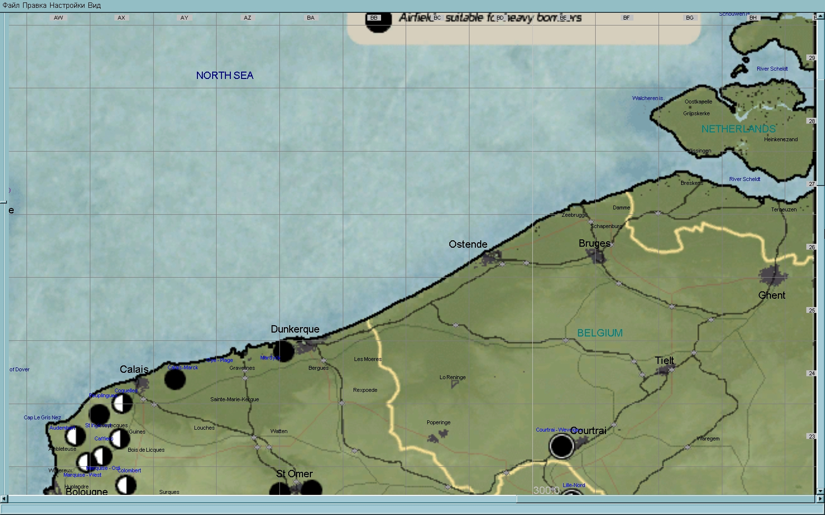This screenshot has width=825, height=515.
Task: Select the Courtrai-Wevelgem airfield marker
Action: pos(562,446)
